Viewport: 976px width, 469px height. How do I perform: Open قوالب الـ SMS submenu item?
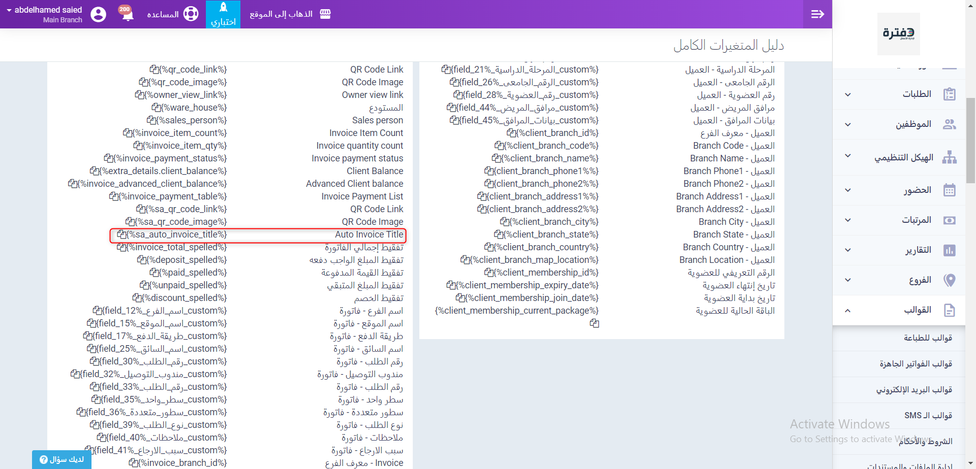928,416
